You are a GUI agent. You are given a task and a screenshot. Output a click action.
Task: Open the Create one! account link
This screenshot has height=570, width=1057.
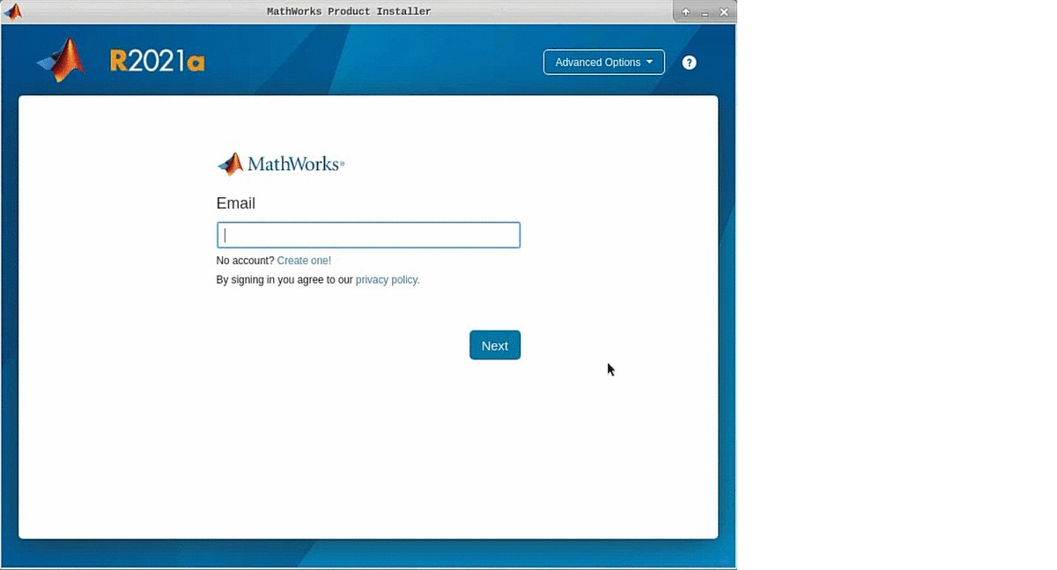coord(304,261)
